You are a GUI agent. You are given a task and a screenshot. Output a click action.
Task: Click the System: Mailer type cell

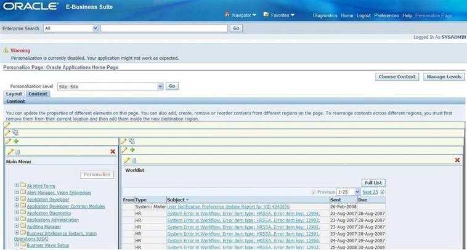[150, 206]
